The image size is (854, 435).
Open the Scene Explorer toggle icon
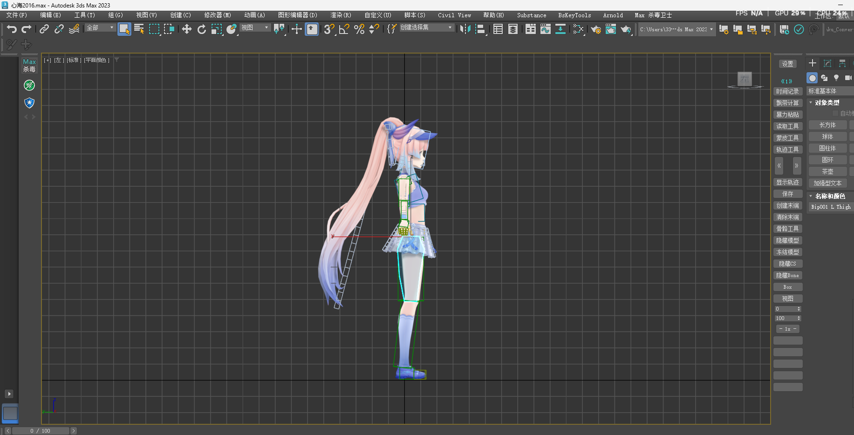(498, 29)
